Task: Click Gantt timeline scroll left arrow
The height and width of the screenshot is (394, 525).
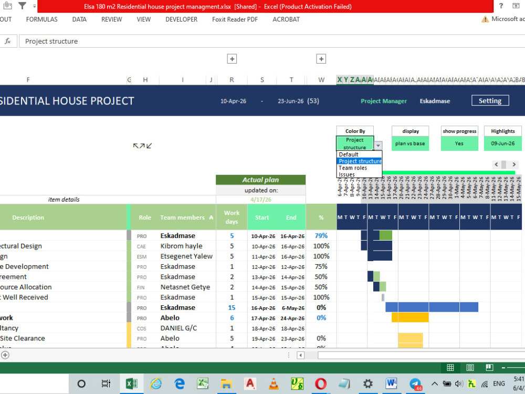Action: tap(496, 164)
